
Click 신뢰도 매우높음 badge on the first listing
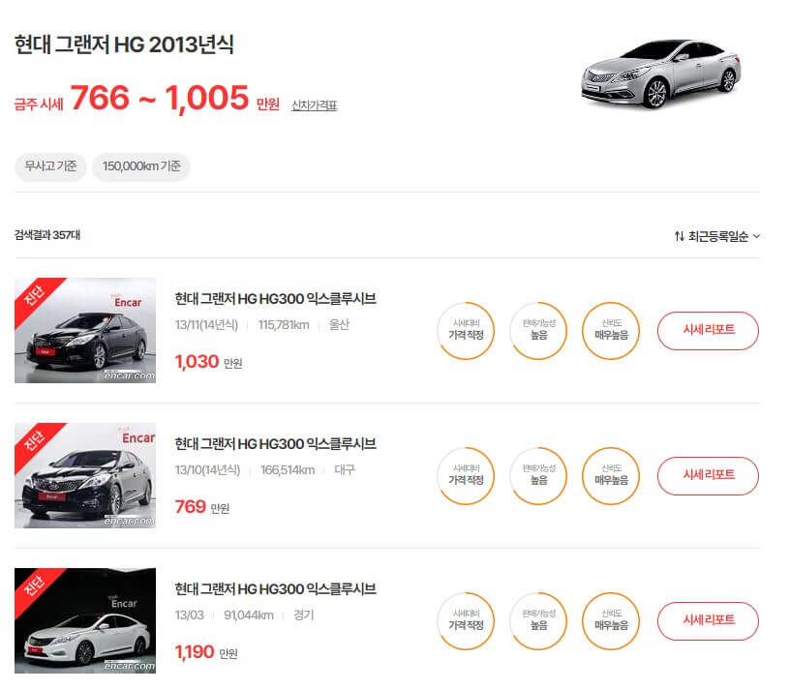[x=610, y=330]
